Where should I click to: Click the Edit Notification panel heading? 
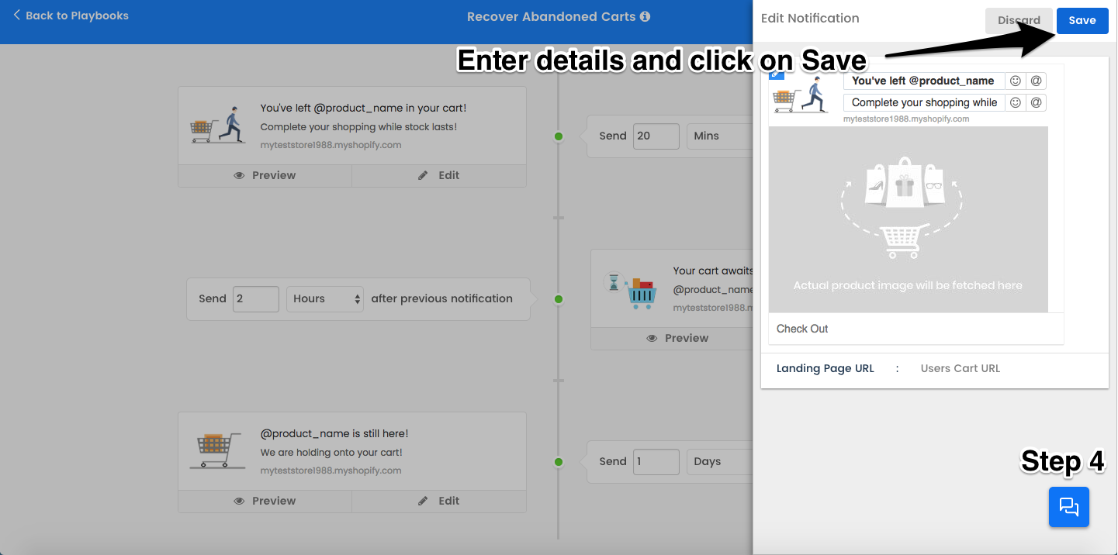pos(810,18)
